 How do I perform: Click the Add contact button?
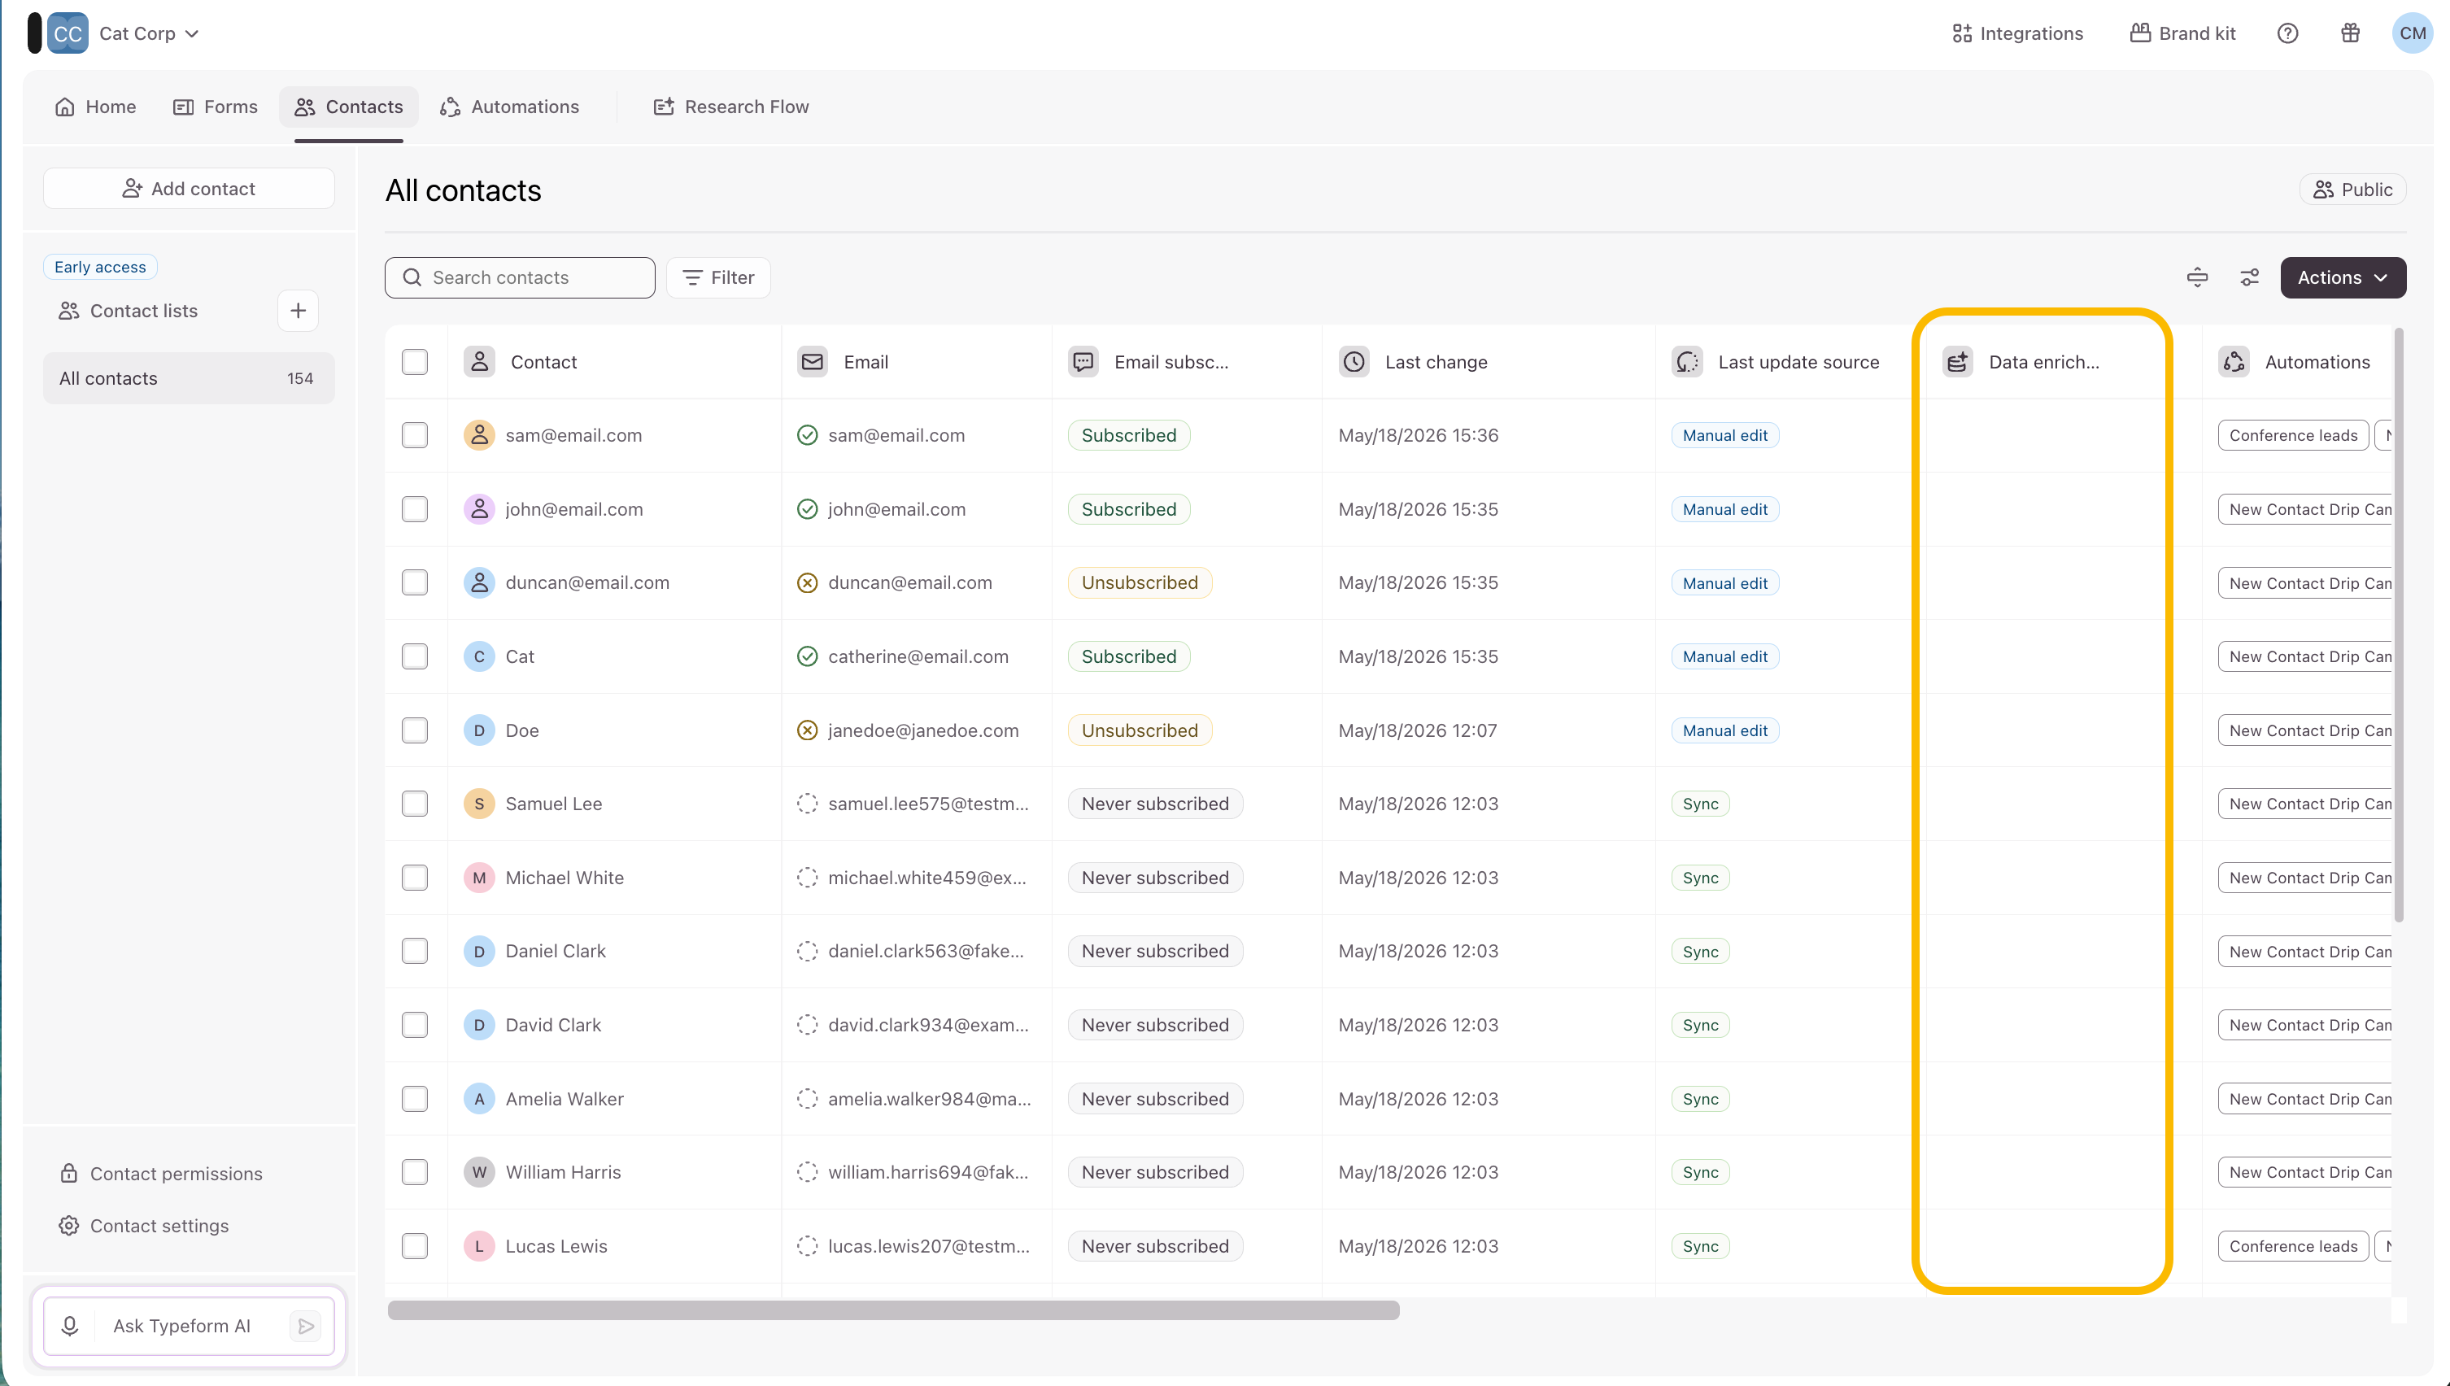189,189
